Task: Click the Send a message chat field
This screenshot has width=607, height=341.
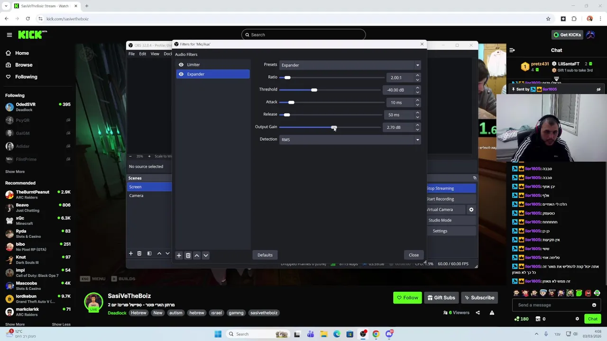Action: tap(556, 305)
